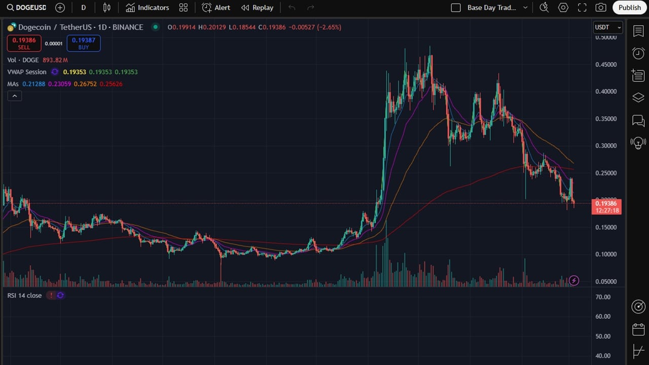Viewport: 649px width, 365px height.
Task: Open the candlestick chart type menu
Action: (x=106, y=8)
